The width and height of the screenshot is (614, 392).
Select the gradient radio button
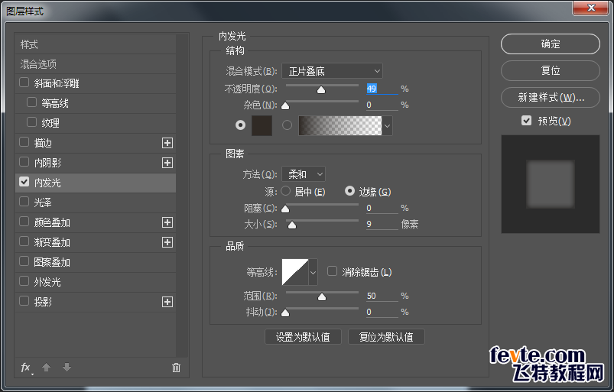(x=287, y=125)
